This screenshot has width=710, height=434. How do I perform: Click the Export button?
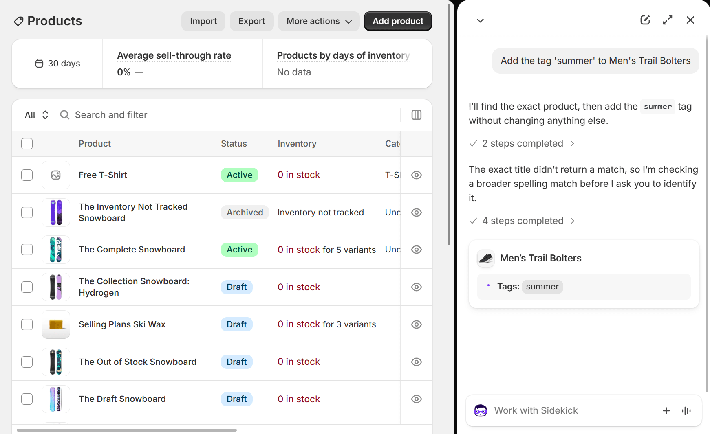(x=252, y=21)
